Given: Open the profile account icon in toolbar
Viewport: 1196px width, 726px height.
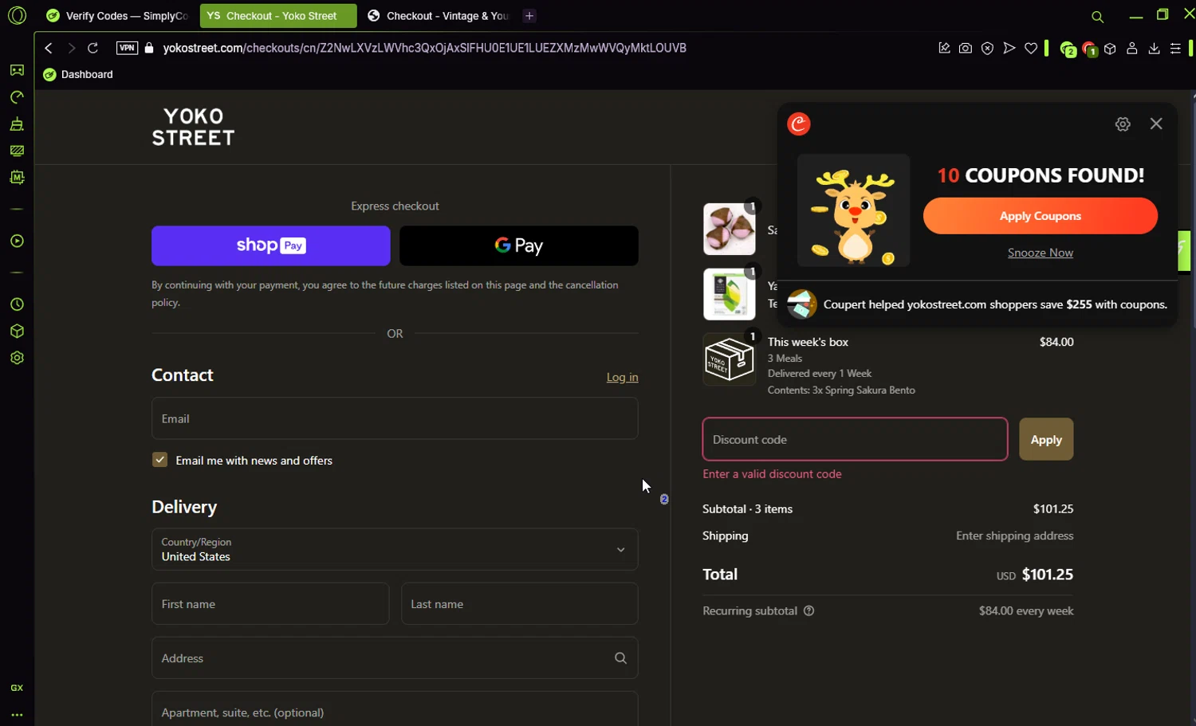Looking at the screenshot, I should (1131, 48).
